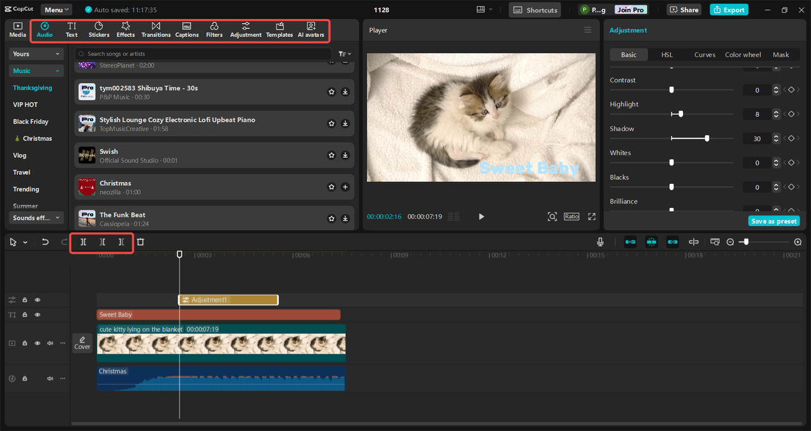
Task: Collapse the Music category
Action: coord(37,71)
